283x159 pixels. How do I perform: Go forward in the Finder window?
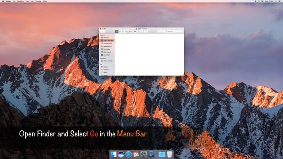(104, 31)
